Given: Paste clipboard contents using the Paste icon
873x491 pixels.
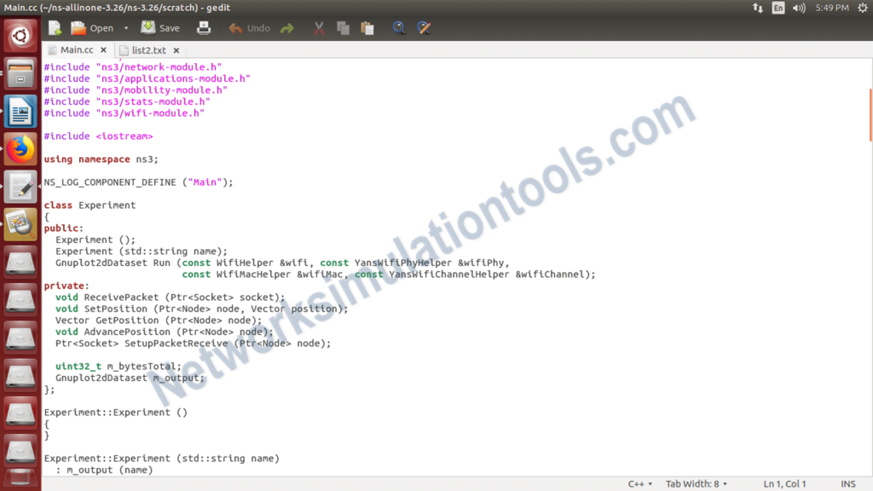Looking at the screenshot, I should pos(367,27).
